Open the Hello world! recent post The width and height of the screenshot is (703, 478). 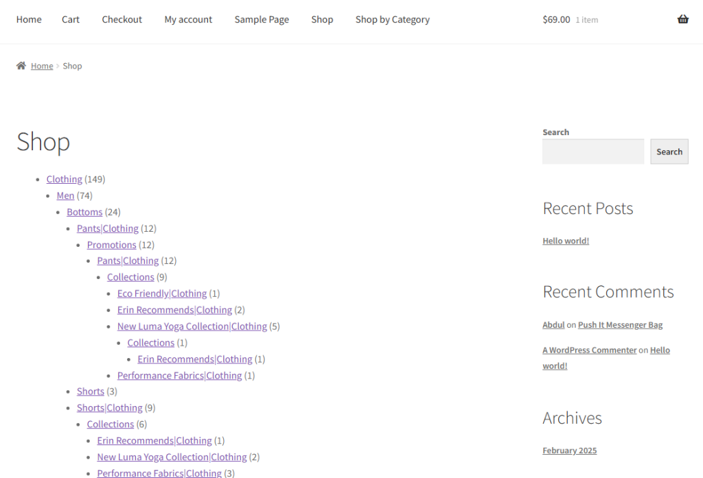[x=566, y=241]
